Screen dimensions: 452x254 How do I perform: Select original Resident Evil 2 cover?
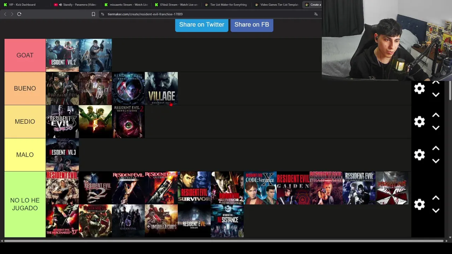(x=95, y=188)
